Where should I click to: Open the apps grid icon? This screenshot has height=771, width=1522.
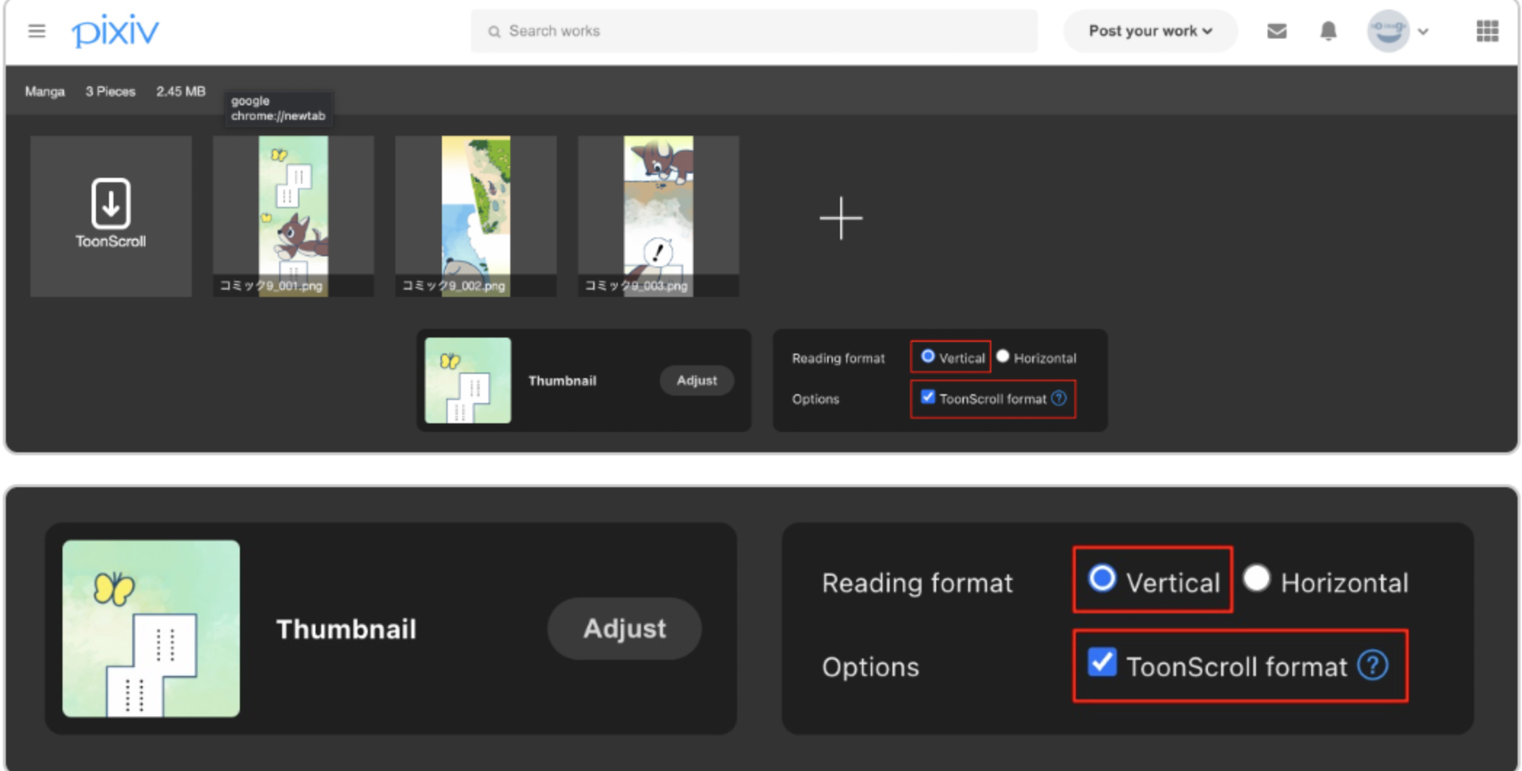click(x=1487, y=31)
